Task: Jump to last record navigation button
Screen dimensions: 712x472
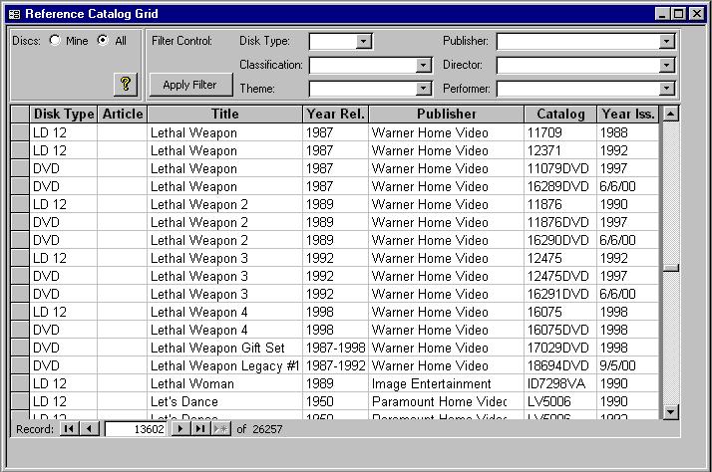Action: [200, 429]
